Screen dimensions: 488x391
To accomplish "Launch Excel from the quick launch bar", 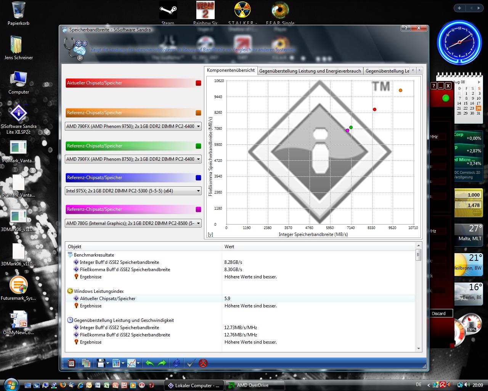I will pos(107,385).
